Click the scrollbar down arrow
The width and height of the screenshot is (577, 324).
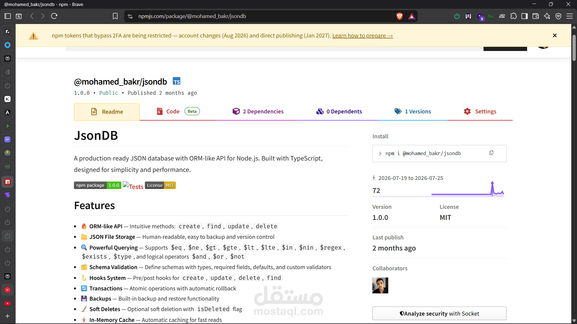pyautogui.click(x=574, y=321)
